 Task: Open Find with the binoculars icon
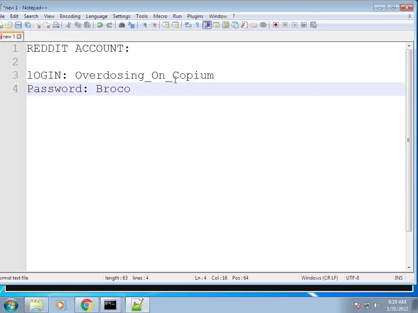pyautogui.click(x=122, y=25)
